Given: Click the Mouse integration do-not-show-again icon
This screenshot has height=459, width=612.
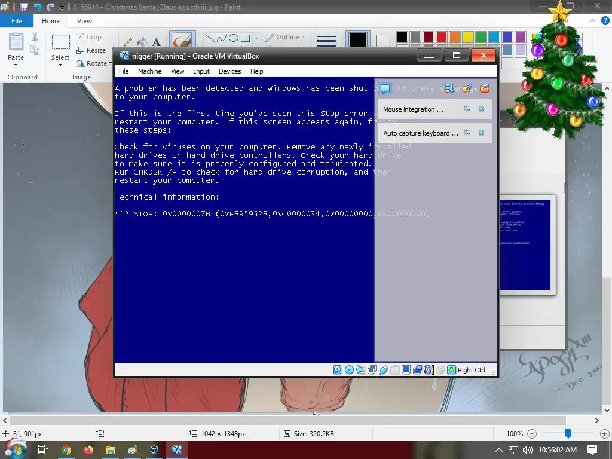Looking at the screenshot, I should (x=467, y=109).
